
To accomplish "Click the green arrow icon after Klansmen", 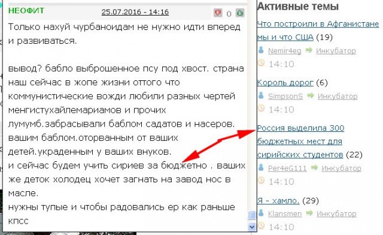I will click(309, 213).
